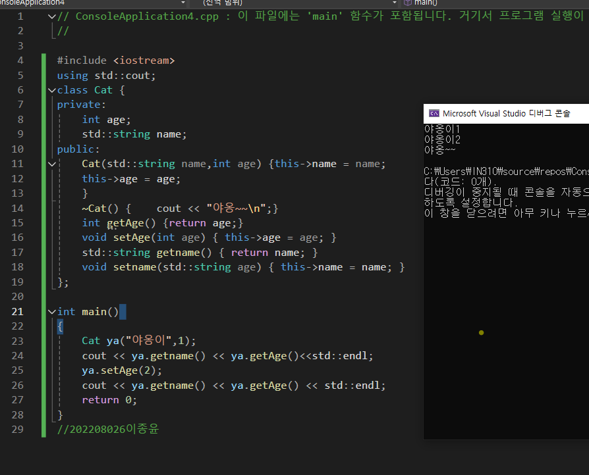Click the 'private:' keyword
The height and width of the screenshot is (475, 589).
click(x=81, y=105)
